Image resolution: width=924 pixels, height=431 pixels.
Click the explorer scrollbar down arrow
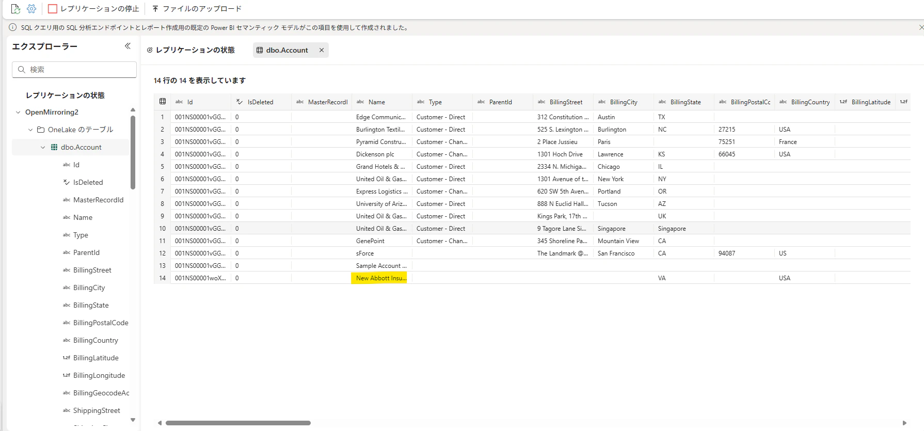pos(133,420)
